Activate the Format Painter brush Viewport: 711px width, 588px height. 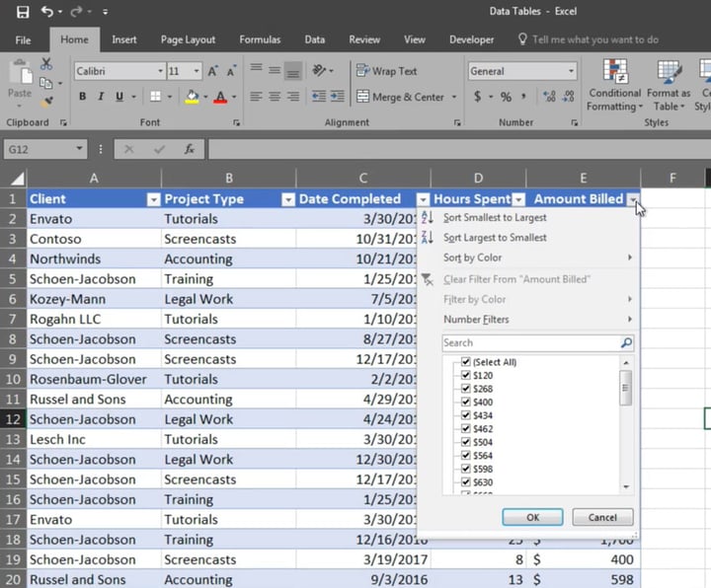(x=45, y=102)
